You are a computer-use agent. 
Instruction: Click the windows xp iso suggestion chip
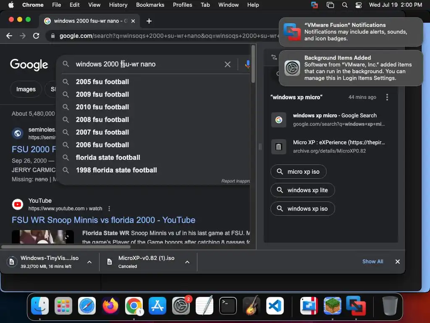302,209
